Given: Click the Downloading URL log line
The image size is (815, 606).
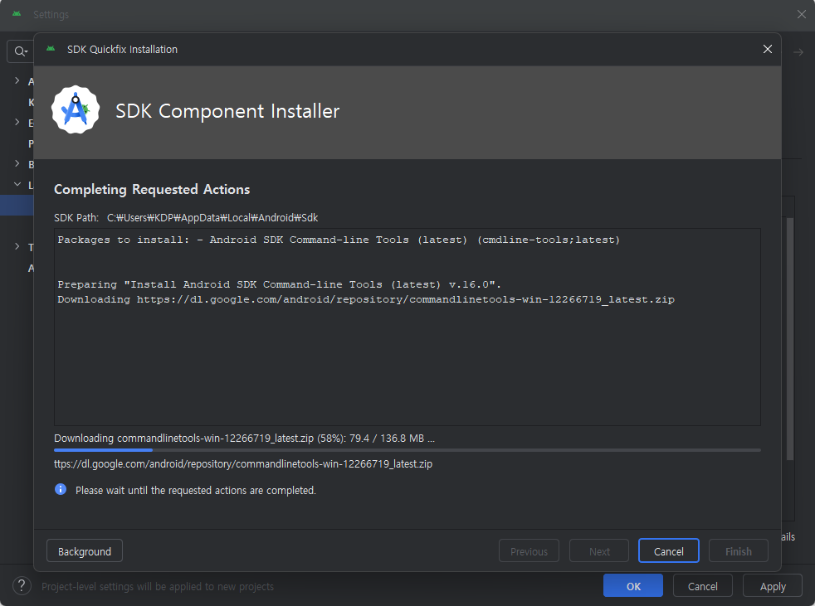Looking at the screenshot, I should [366, 299].
